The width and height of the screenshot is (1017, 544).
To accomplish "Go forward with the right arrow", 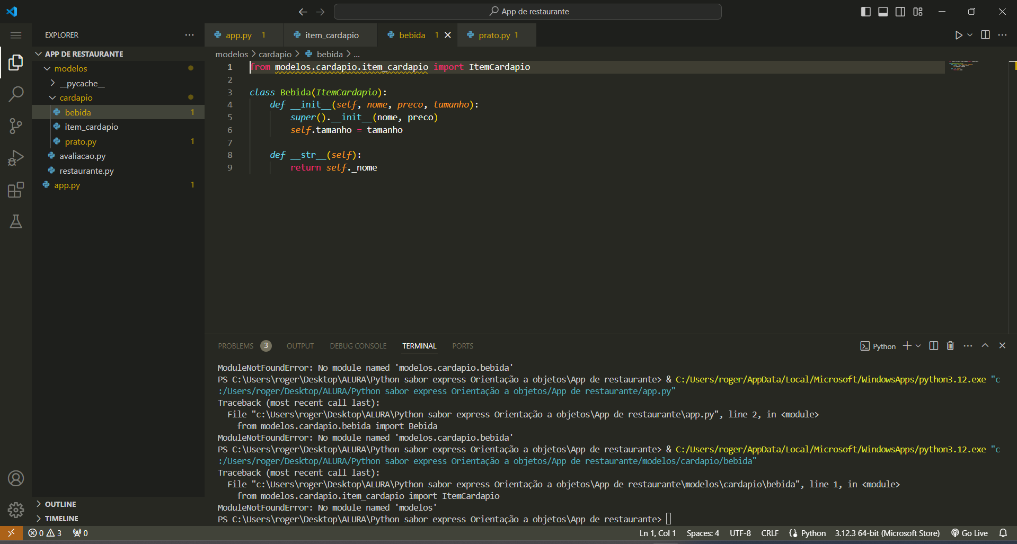I will tap(321, 12).
